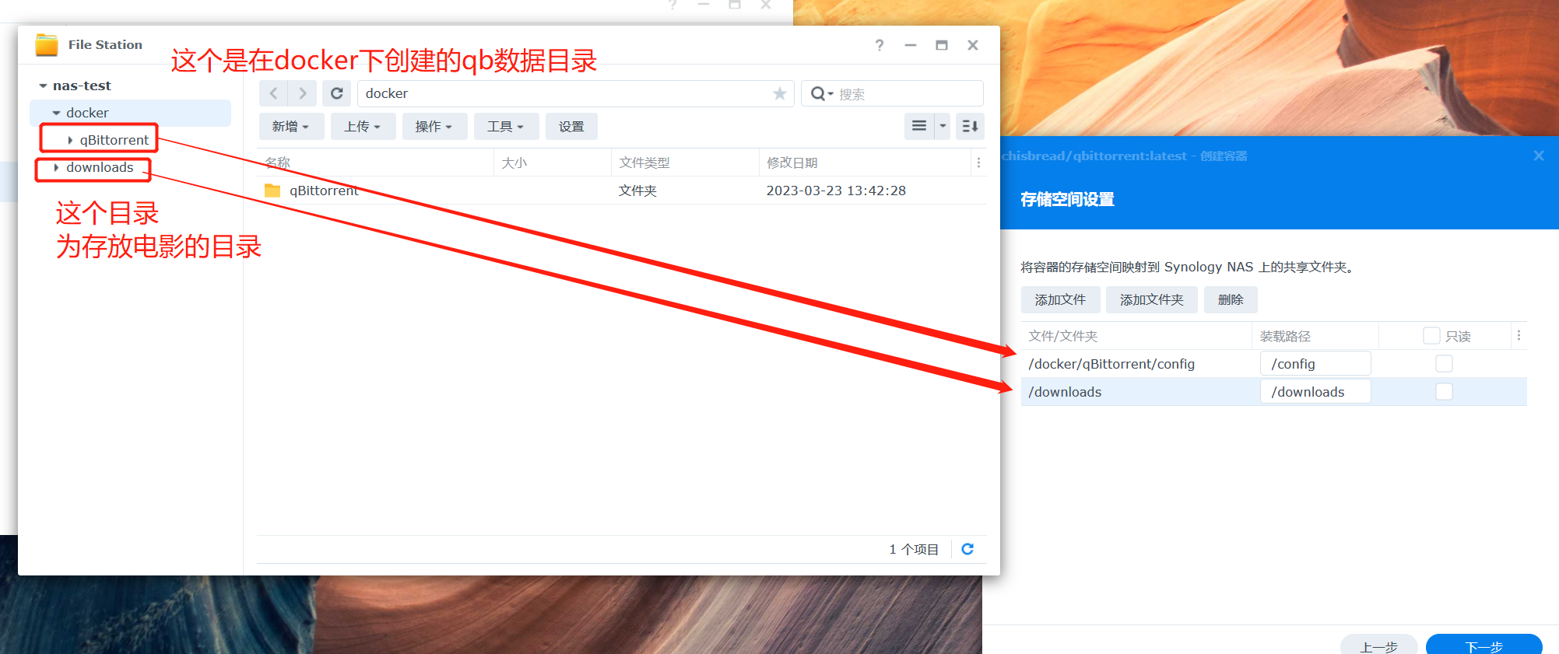Open the 新增 menu
The height and width of the screenshot is (654, 1559).
[x=291, y=126]
